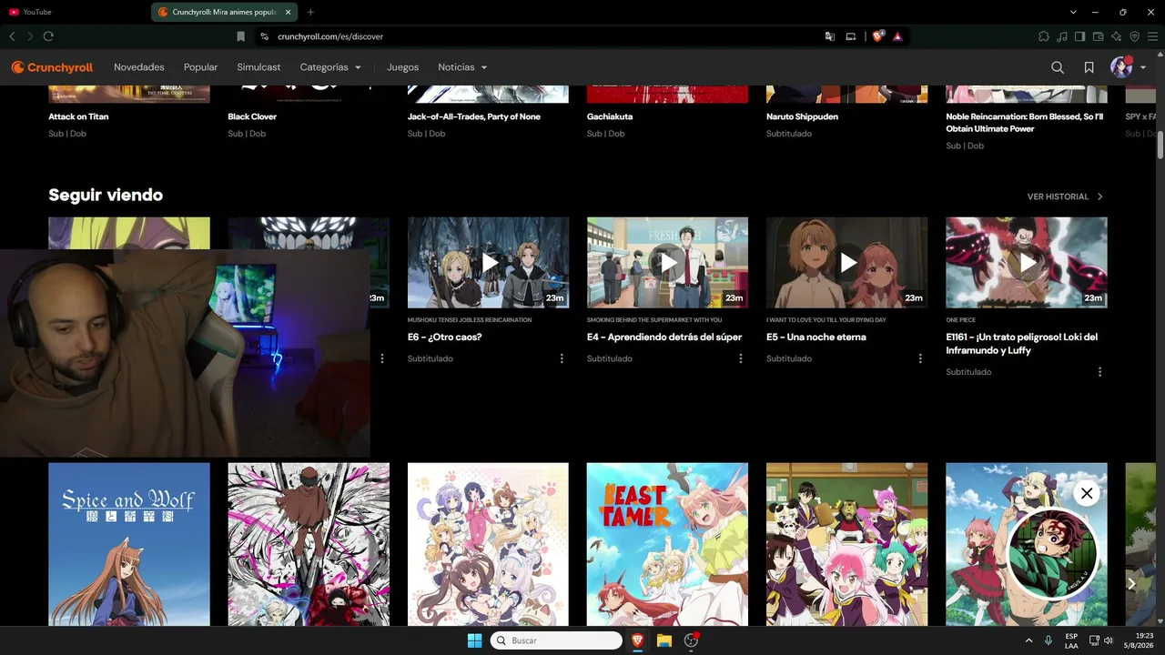
Task: Click the bookmark icon beside the address bar
Action: point(240,36)
